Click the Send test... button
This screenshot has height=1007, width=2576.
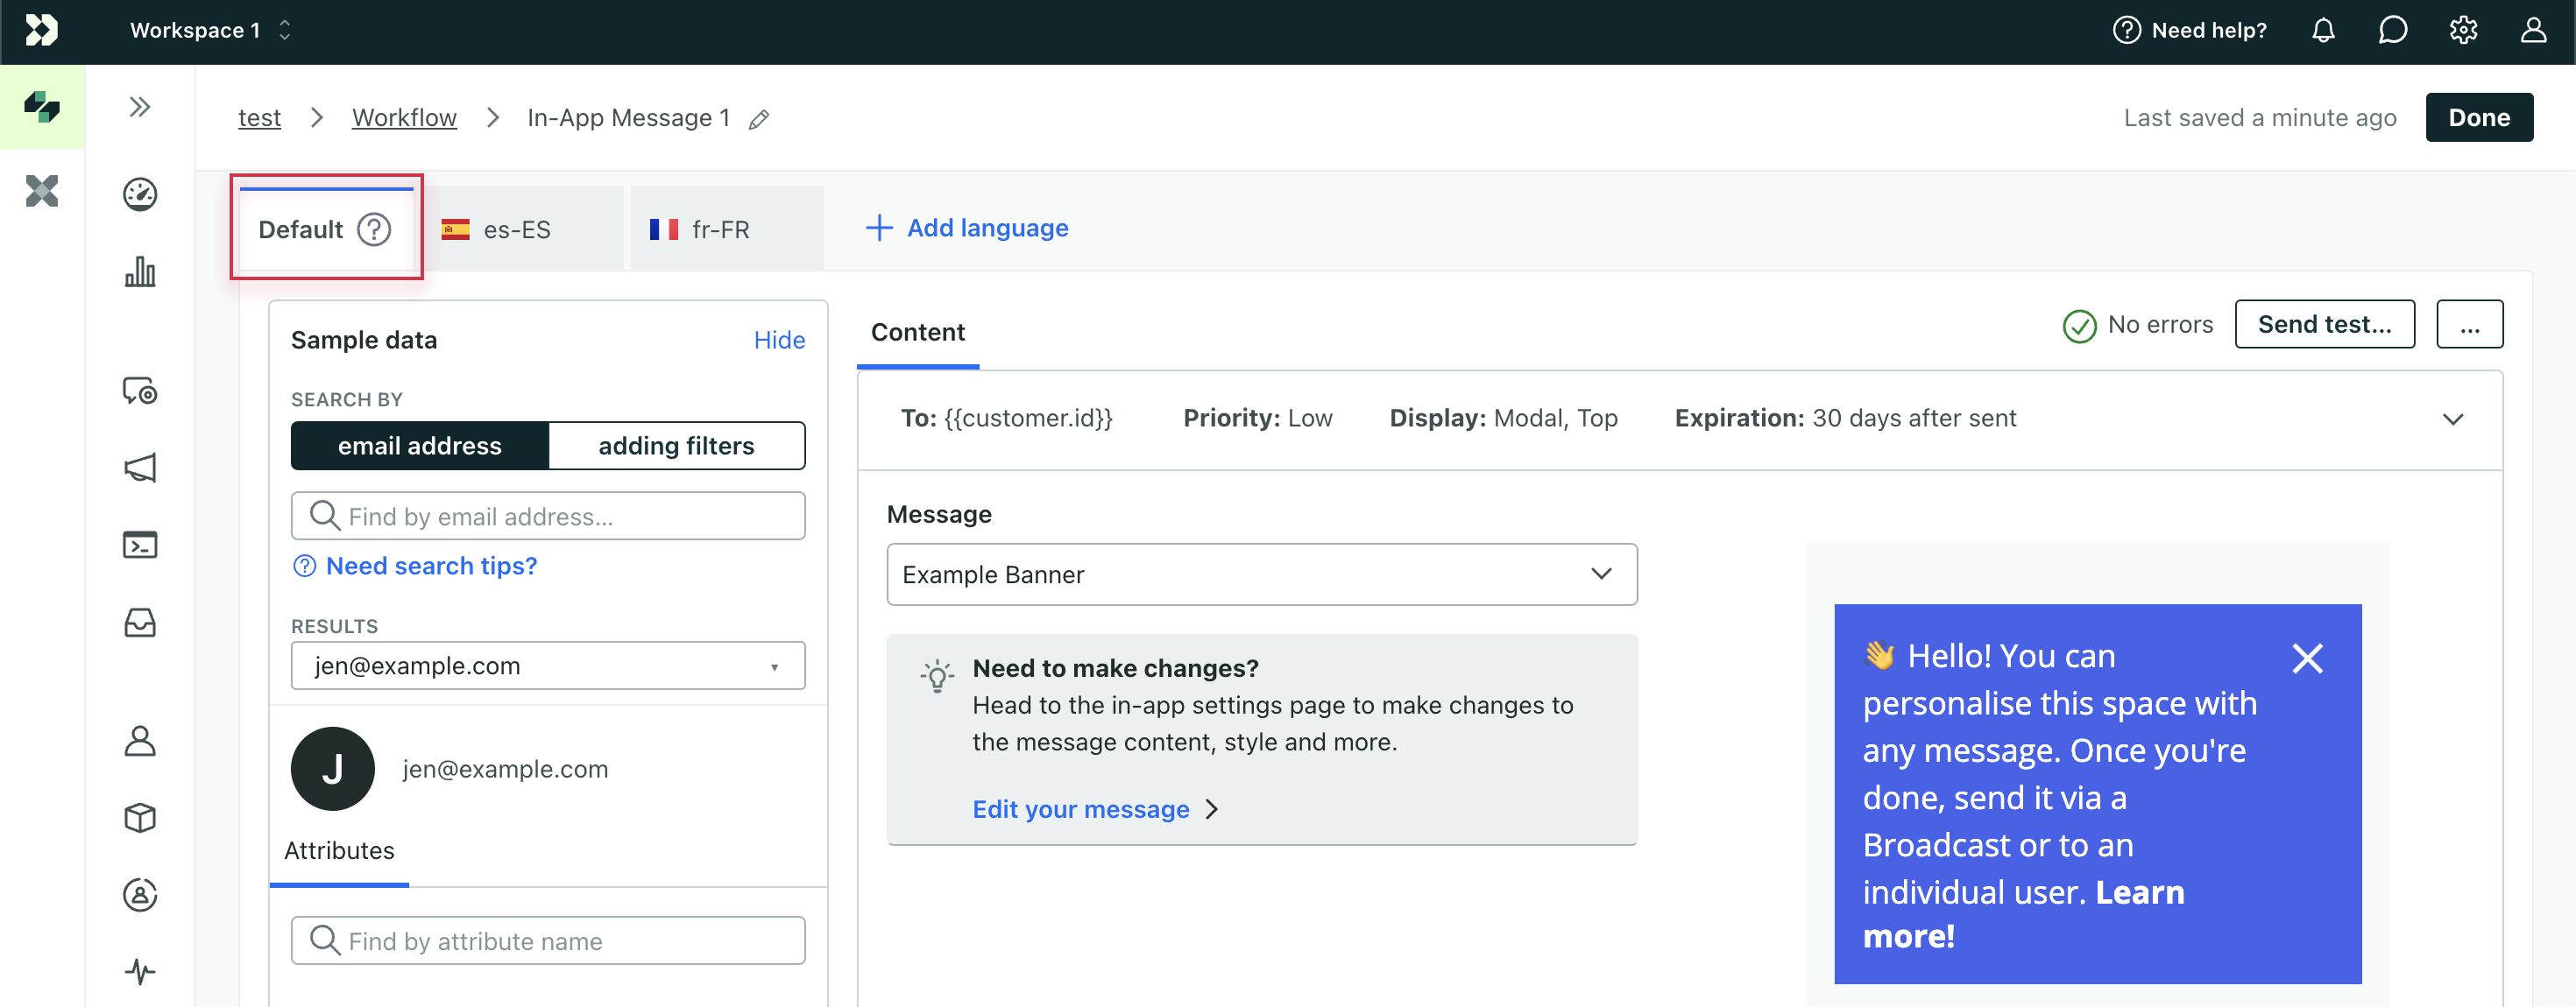[x=2324, y=324]
